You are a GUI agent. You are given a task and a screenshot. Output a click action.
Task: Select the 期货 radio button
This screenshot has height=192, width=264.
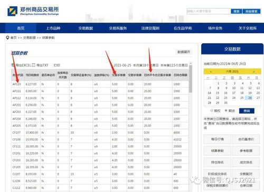226,110
